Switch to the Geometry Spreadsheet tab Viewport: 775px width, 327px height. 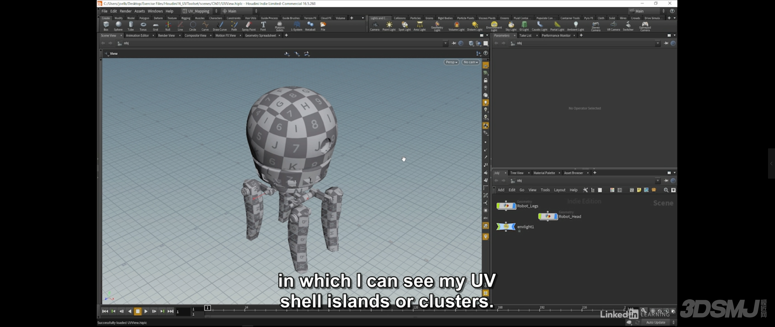260,35
